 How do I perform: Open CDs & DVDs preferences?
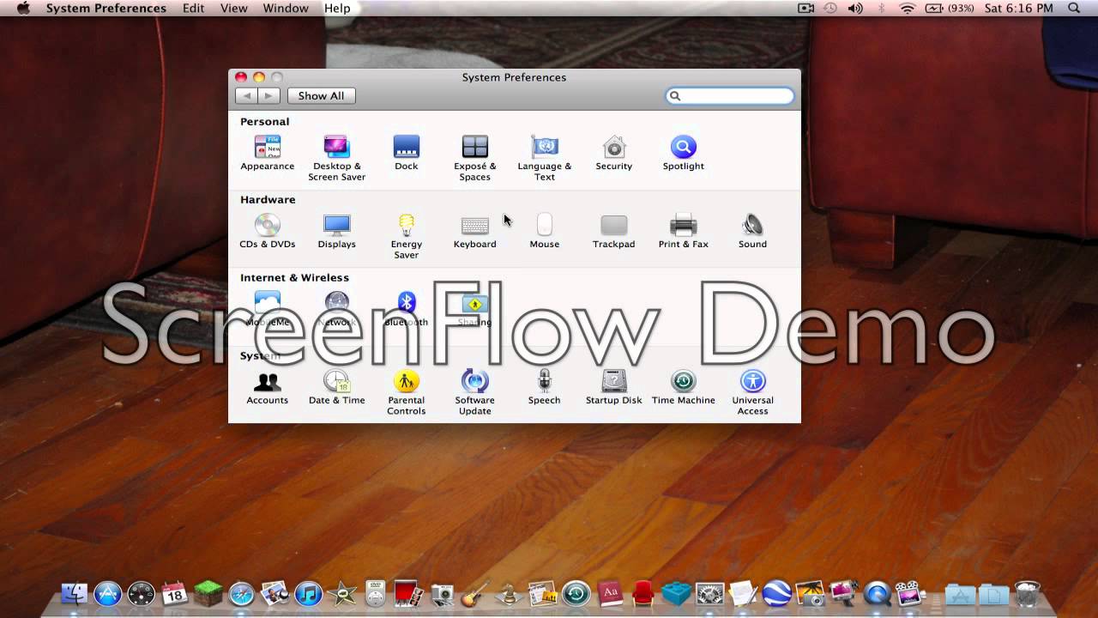(268, 232)
